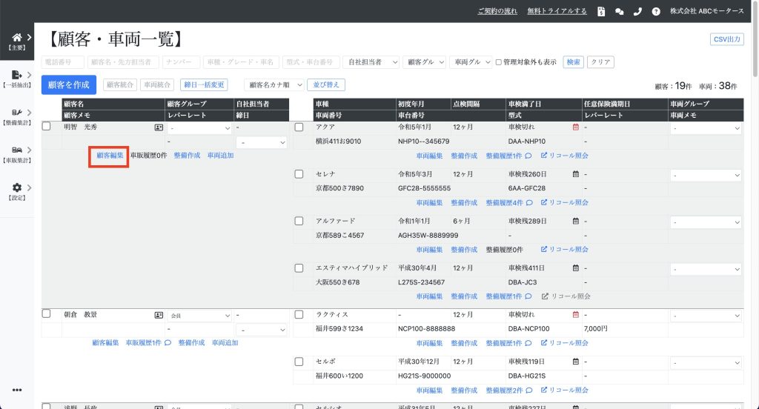Tick the customer checkbox for 朝倉 敦景

point(46,313)
